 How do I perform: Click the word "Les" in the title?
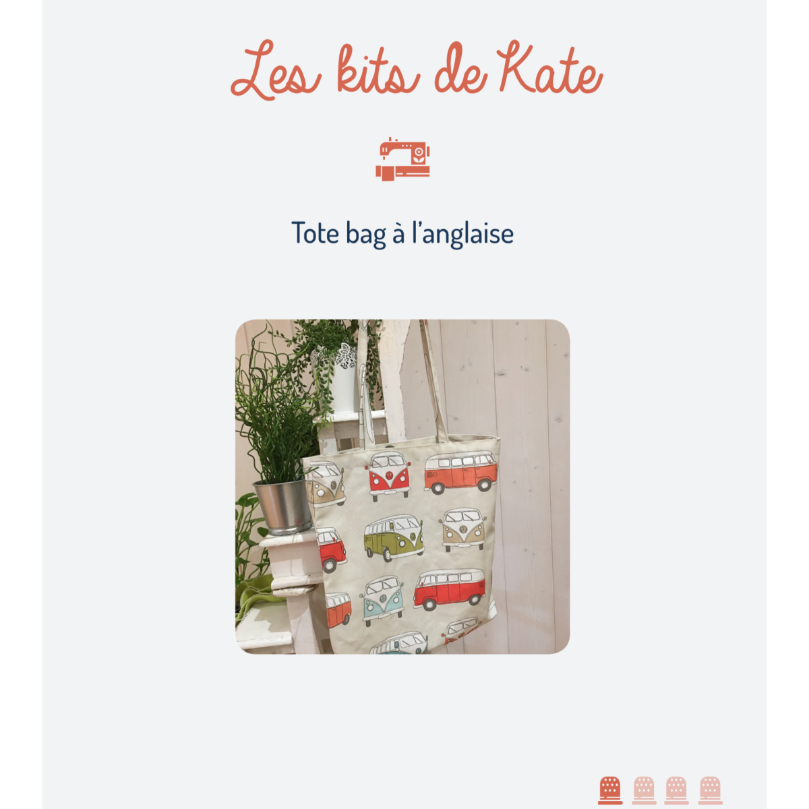coord(275,71)
